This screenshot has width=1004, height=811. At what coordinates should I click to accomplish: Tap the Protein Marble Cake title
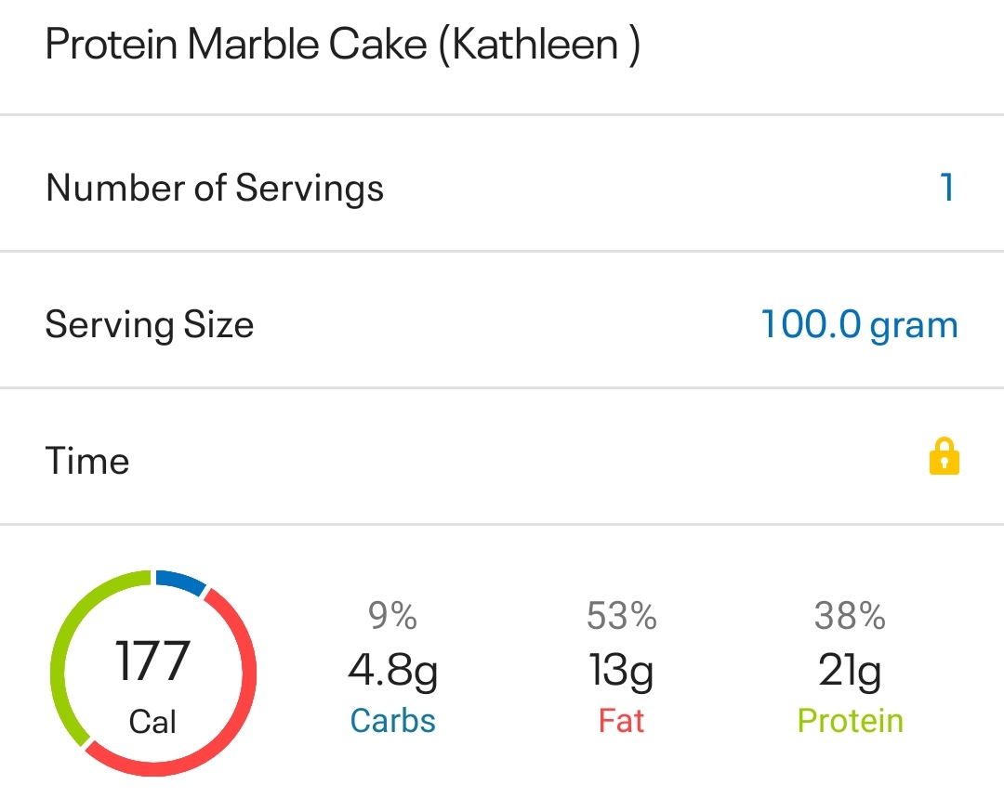pos(342,45)
